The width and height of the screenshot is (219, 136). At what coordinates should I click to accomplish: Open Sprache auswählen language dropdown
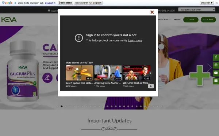197,9
